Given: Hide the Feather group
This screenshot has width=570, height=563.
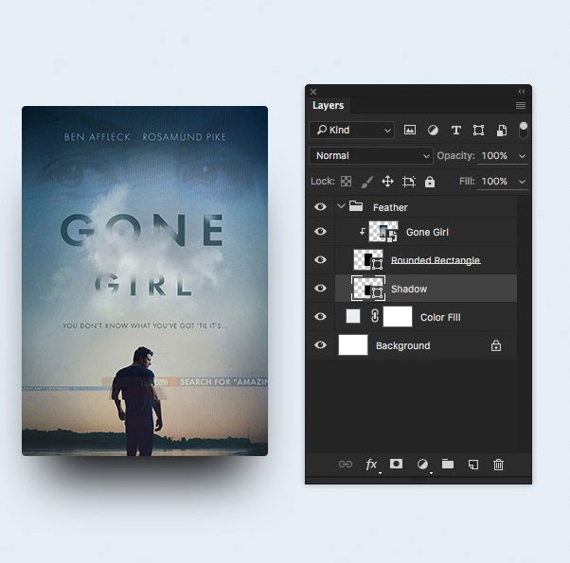Looking at the screenshot, I should [320, 206].
